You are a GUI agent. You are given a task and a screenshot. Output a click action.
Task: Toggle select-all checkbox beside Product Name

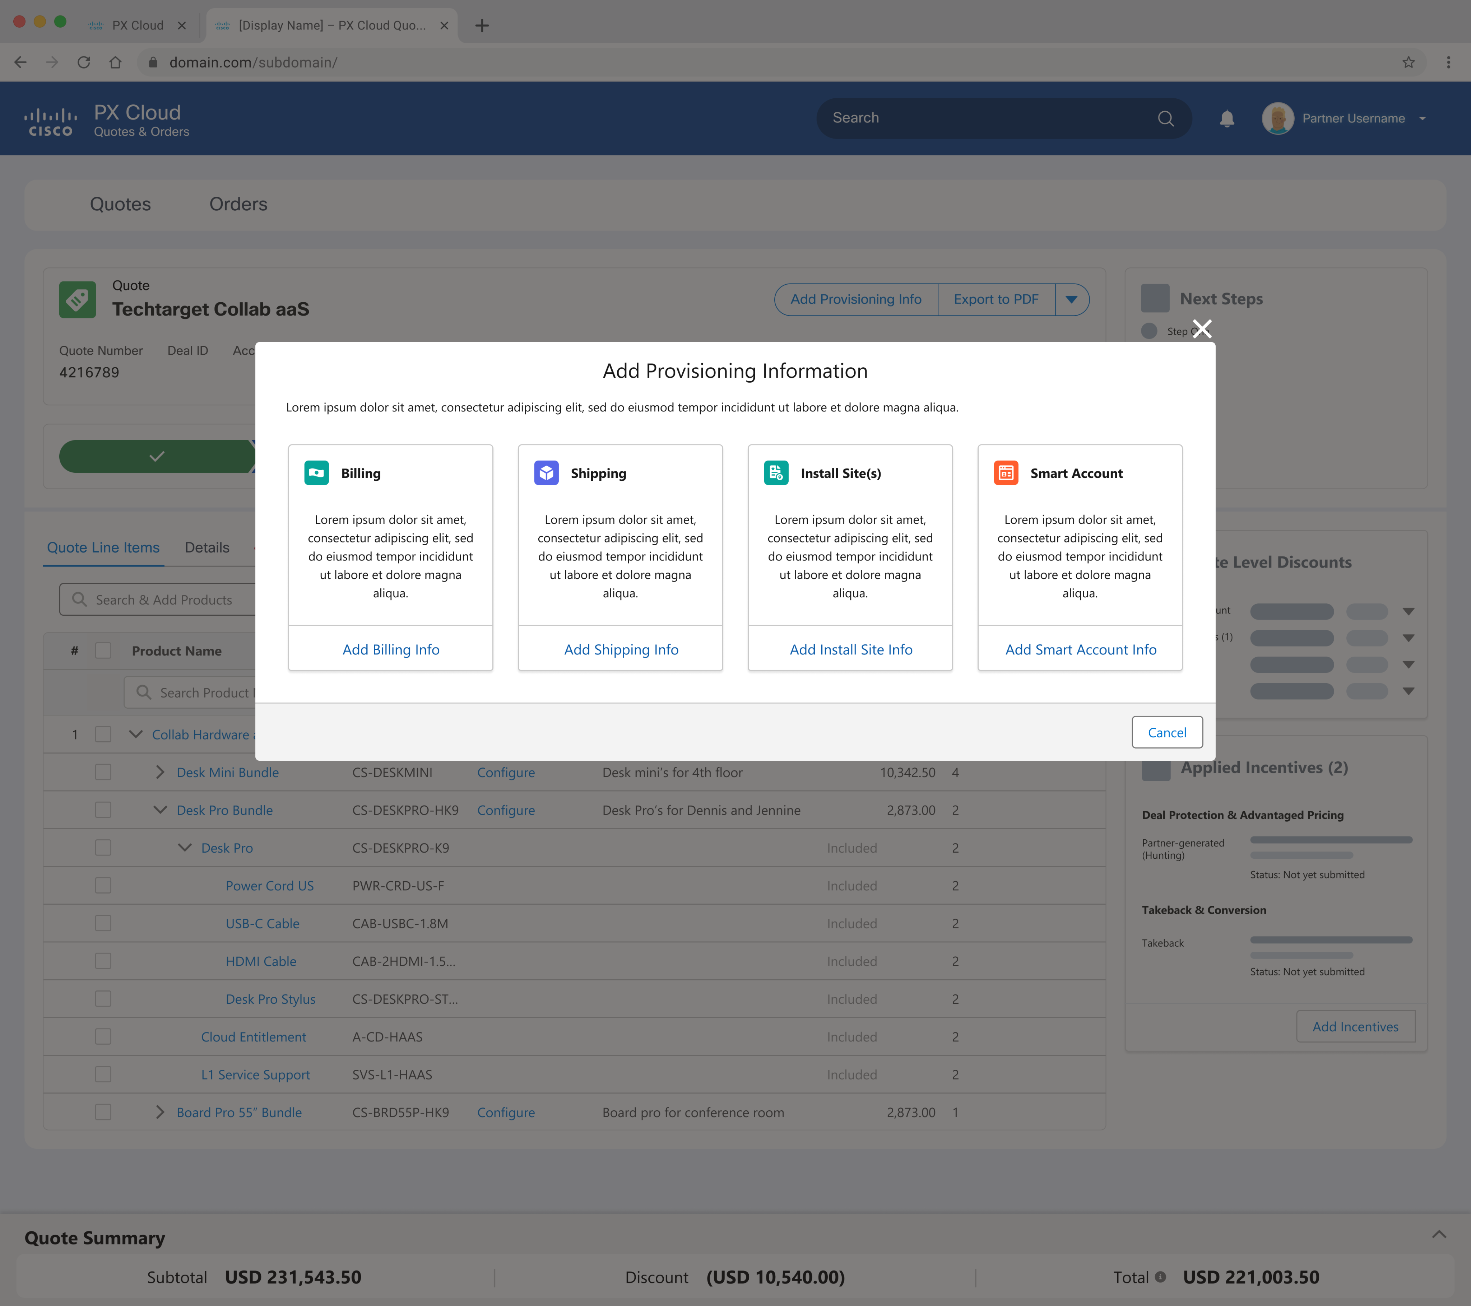[x=104, y=650]
